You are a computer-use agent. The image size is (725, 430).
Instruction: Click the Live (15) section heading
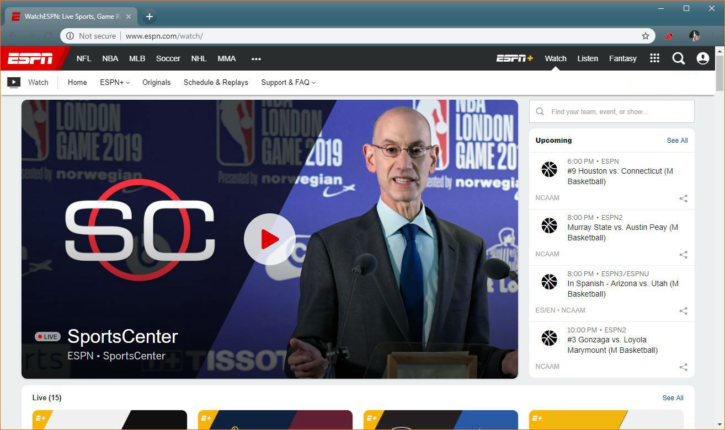point(47,397)
